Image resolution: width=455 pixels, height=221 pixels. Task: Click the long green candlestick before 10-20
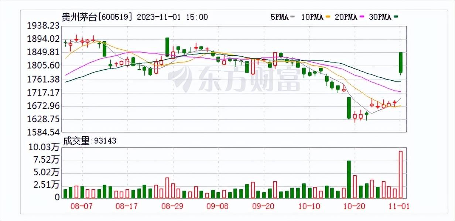(349, 108)
